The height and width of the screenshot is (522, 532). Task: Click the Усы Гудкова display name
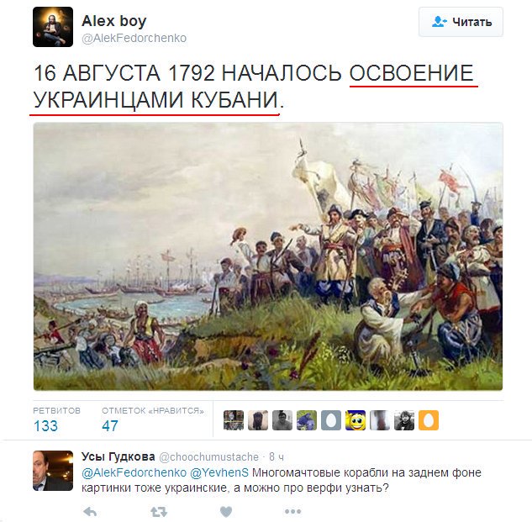coord(118,456)
